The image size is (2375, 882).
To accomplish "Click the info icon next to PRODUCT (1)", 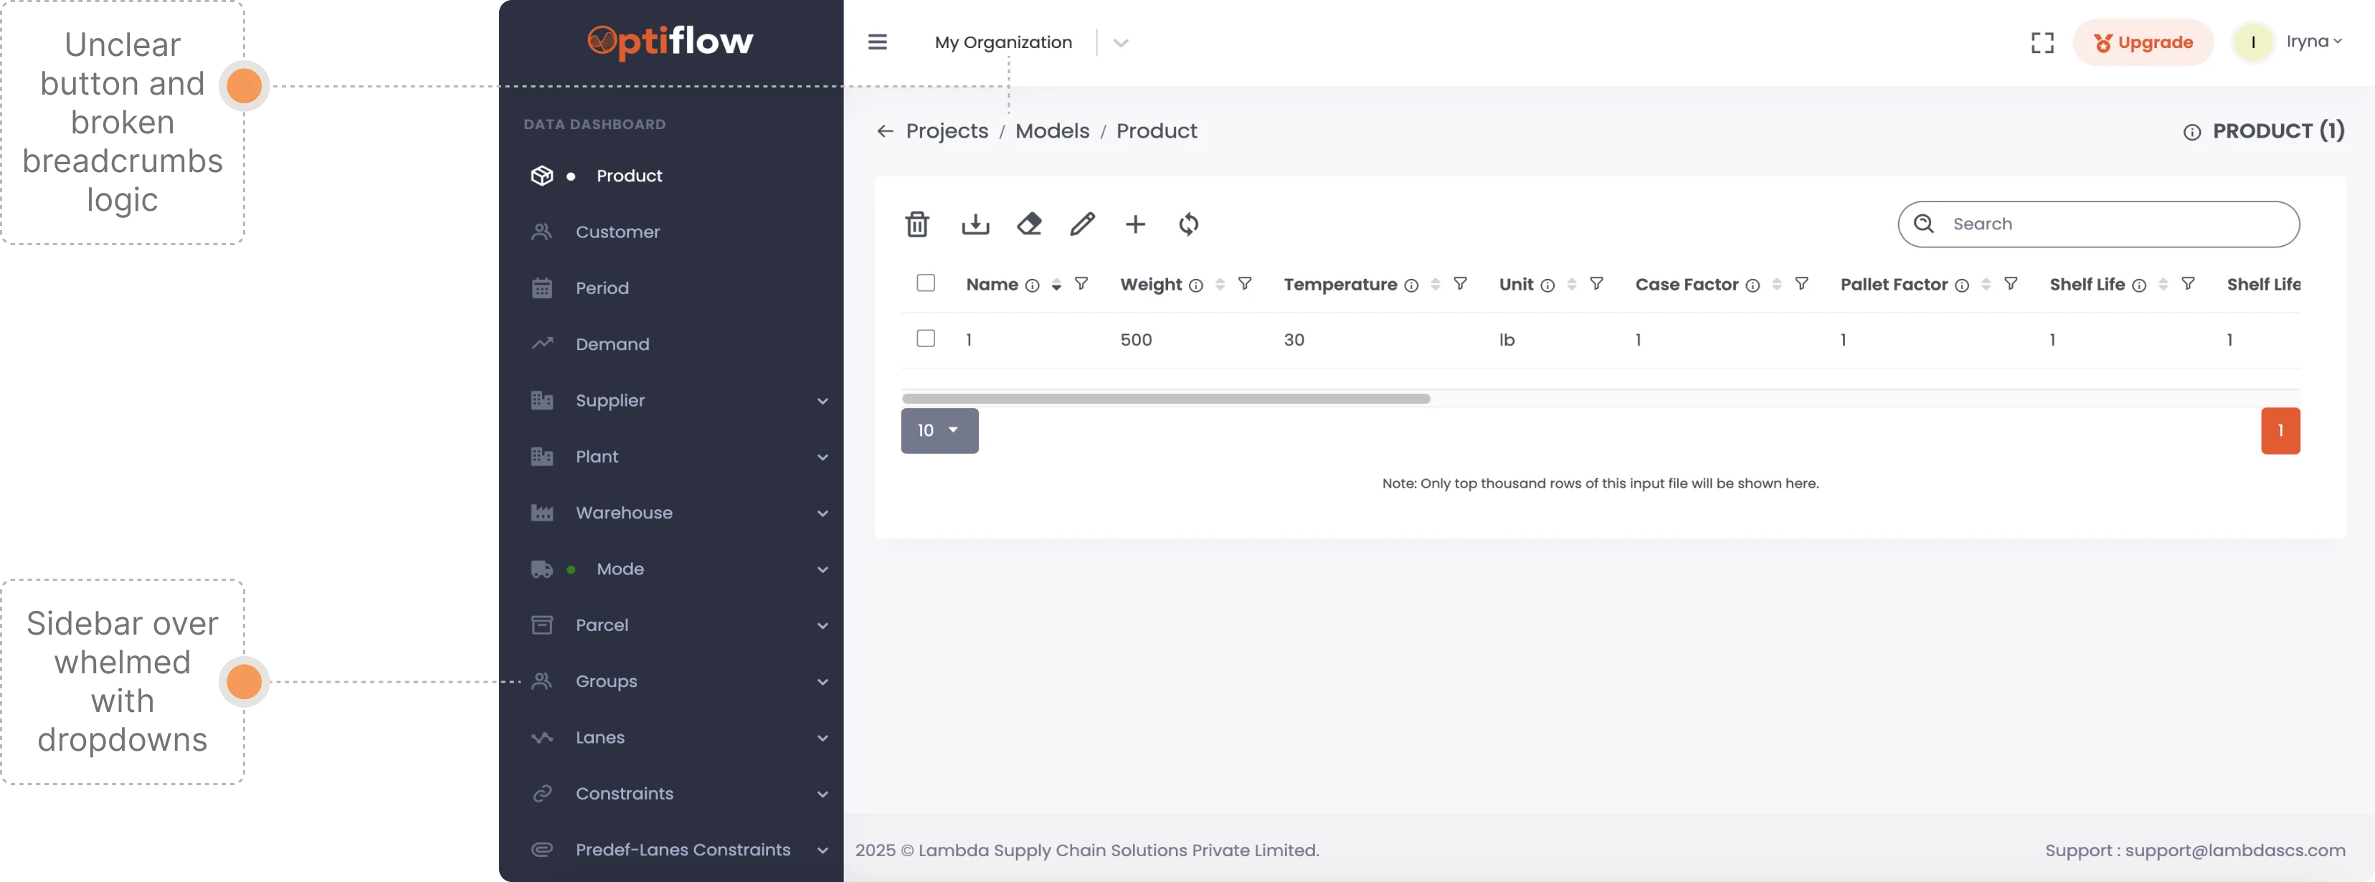I will pos(2191,131).
